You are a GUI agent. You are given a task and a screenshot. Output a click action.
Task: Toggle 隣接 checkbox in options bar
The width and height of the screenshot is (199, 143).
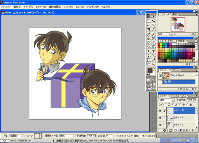click(x=132, y=136)
